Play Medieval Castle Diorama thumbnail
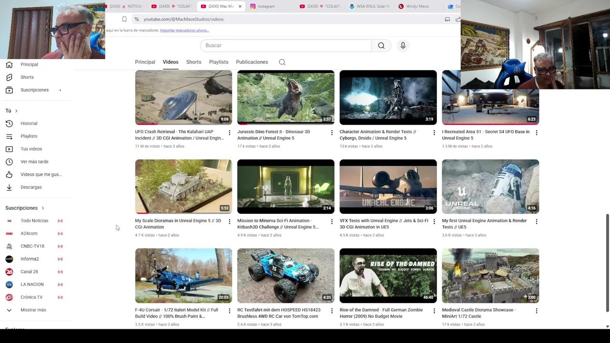Screen dimensions: 610x343 click(x=490, y=275)
